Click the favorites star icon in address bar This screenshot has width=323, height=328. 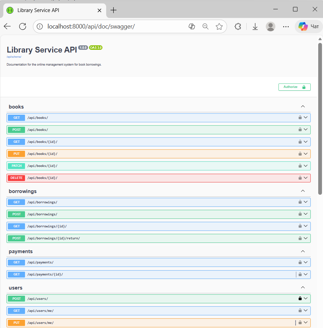click(x=219, y=26)
